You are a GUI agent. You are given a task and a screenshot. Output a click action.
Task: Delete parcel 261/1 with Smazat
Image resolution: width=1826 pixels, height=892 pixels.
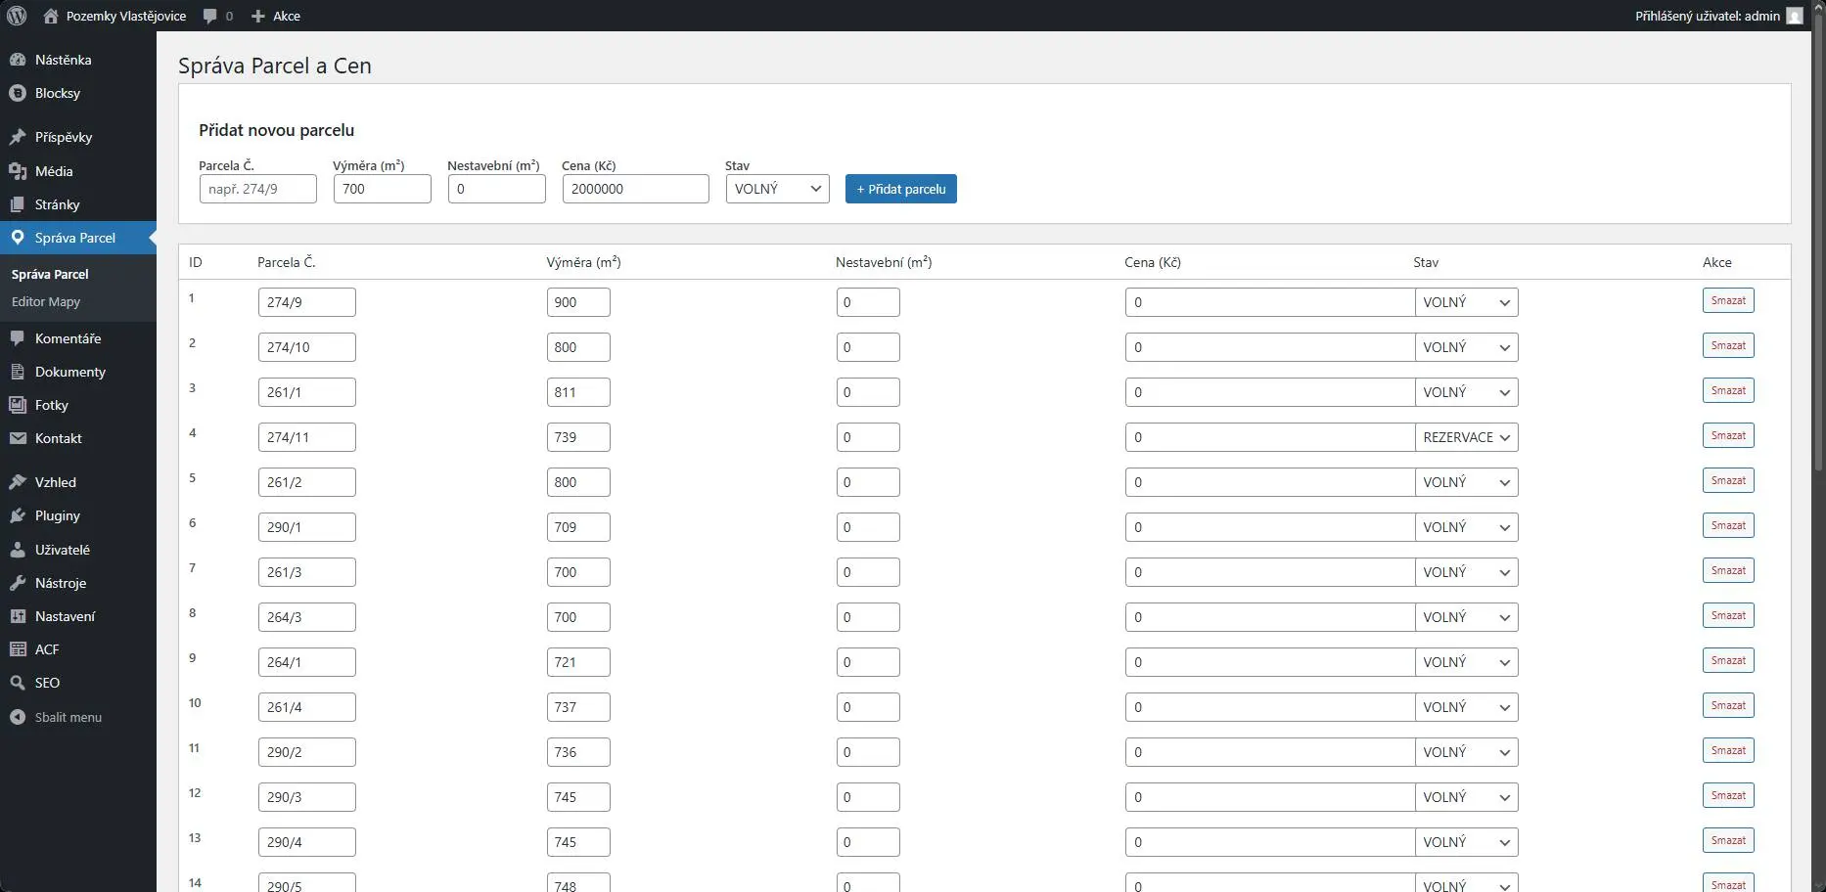1727,390
